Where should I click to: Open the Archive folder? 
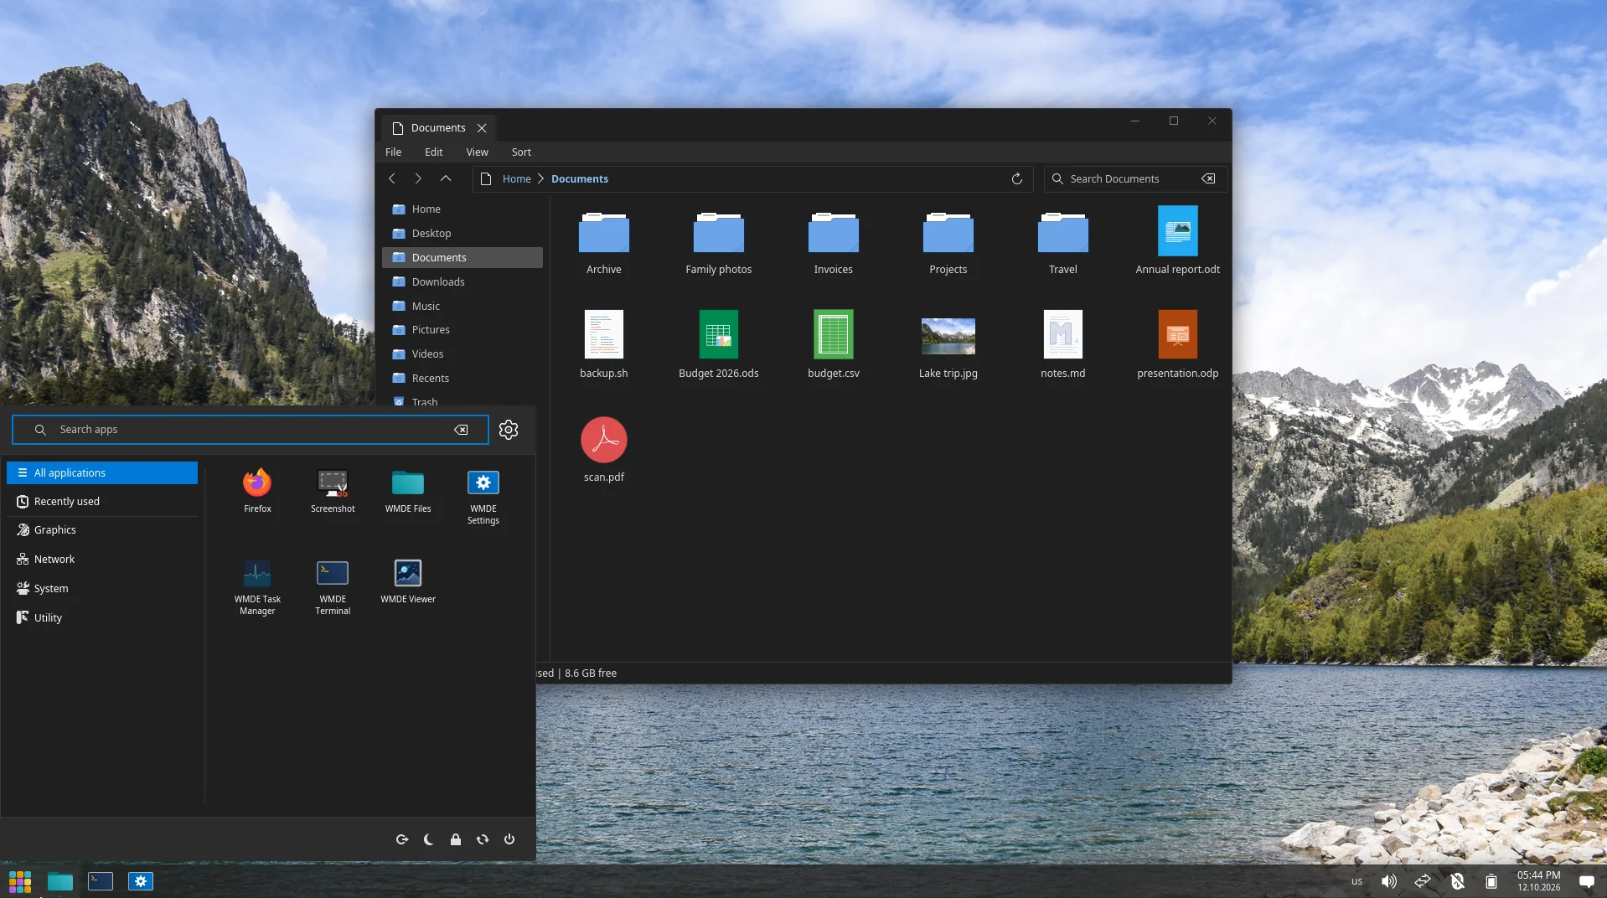pyautogui.click(x=604, y=244)
